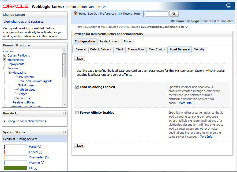Click the Messaging tree label
The height and width of the screenshot is (172, 237).
19,73
